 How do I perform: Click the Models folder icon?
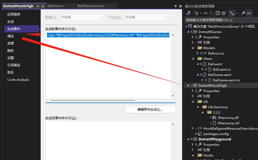tap(200, 48)
